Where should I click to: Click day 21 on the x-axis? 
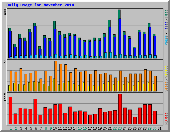(x=110, y=128)
